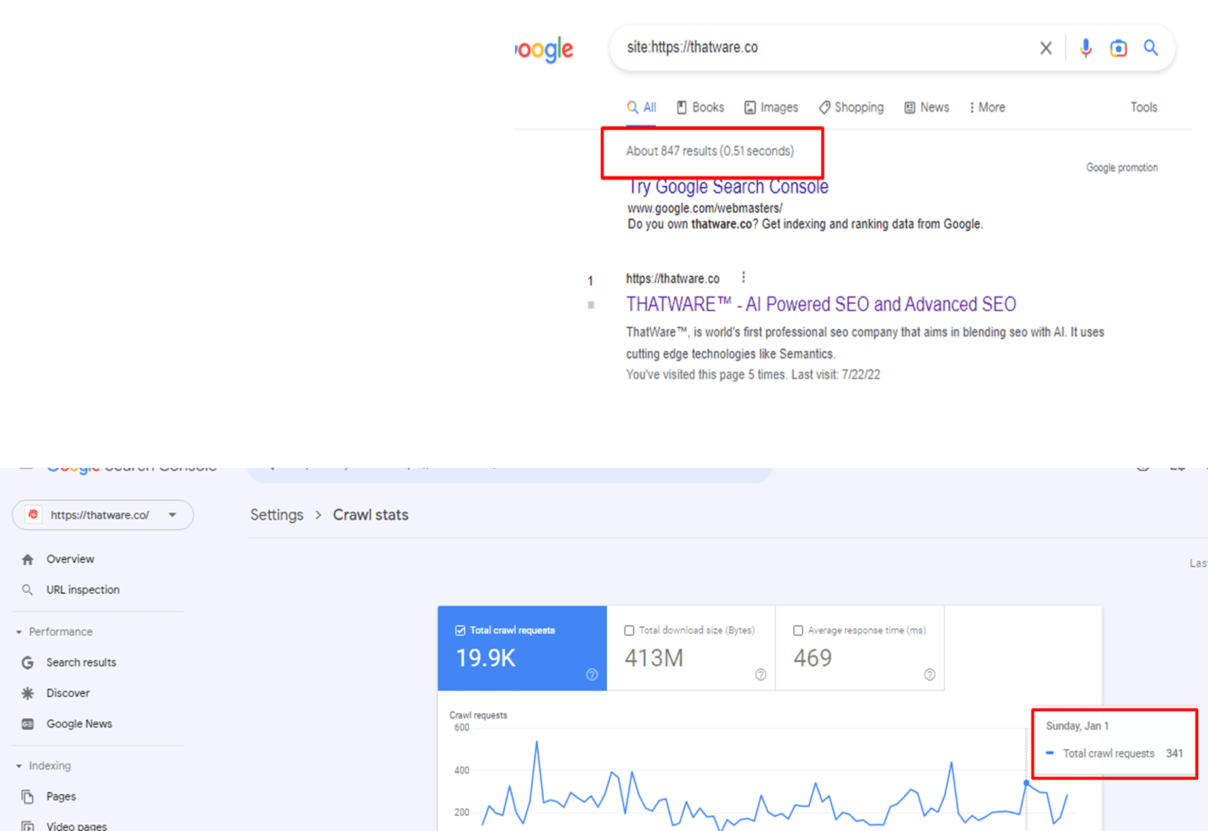The height and width of the screenshot is (831, 1208).
Task: Start voice search with microphone icon
Action: (x=1086, y=48)
